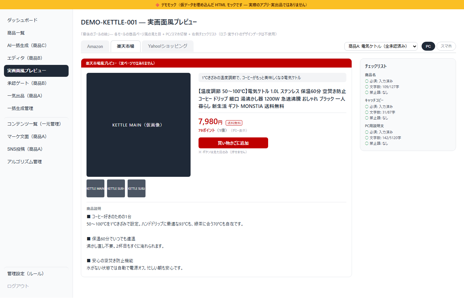Click the 79ポイント text
Image resolution: width=464 pixels, height=298 pixels.
[206, 130]
